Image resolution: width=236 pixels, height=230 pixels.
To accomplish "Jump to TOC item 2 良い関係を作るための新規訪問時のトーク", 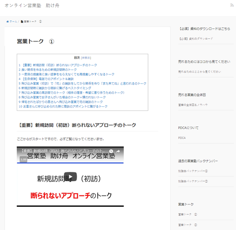I will [48, 69].
